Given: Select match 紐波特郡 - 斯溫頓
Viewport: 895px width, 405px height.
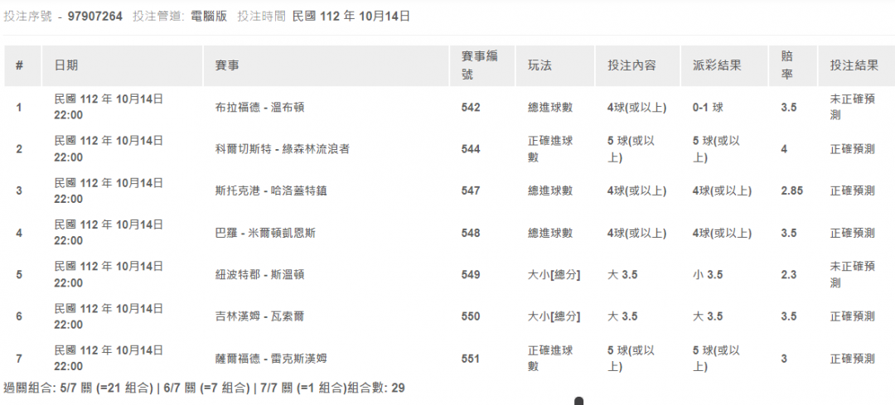Looking at the screenshot, I should pos(259,274).
